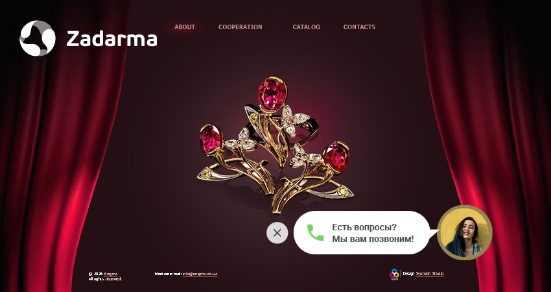The image size is (551, 292).
Task: Follow the Enigma footer link
Action: pos(111,274)
